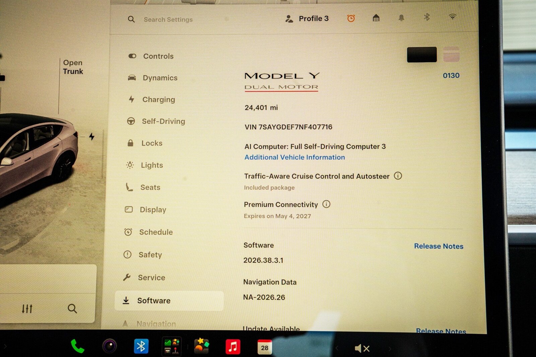Screen dimensions: 536x357
Task: Open the Service settings
Action: pyautogui.click(x=144, y=277)
